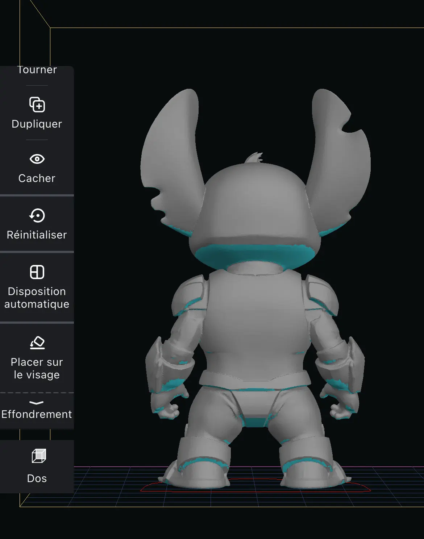Screen dimensions: 424x539
Task: Click the Effondrement text label
Action: click(x=37, y=414)
